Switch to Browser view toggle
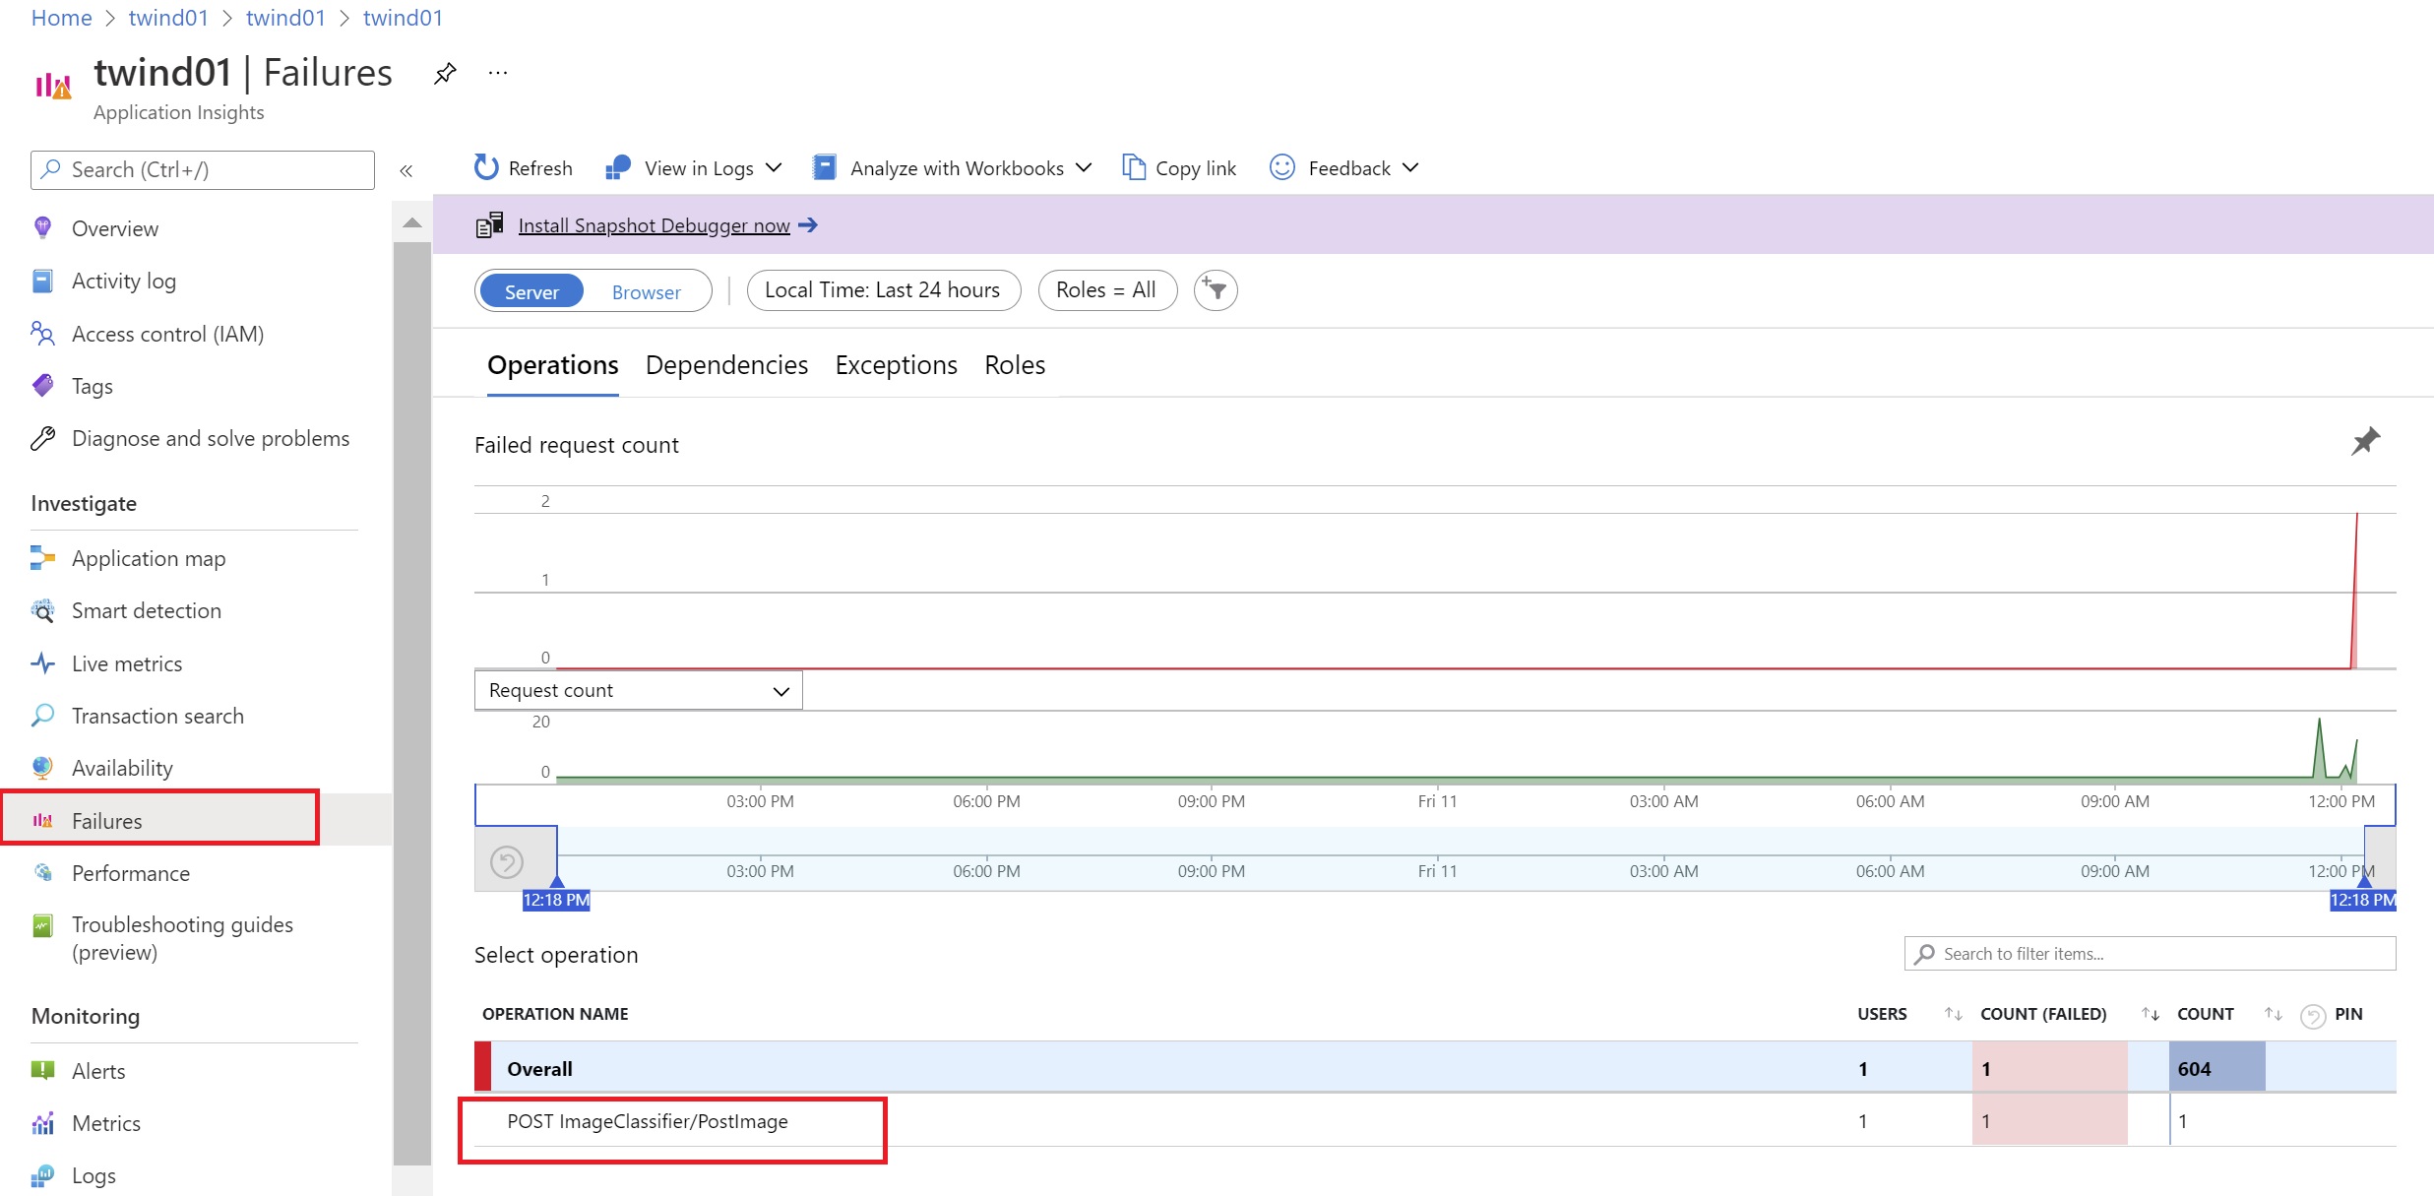2434x1196 pixels. point(646,291)
